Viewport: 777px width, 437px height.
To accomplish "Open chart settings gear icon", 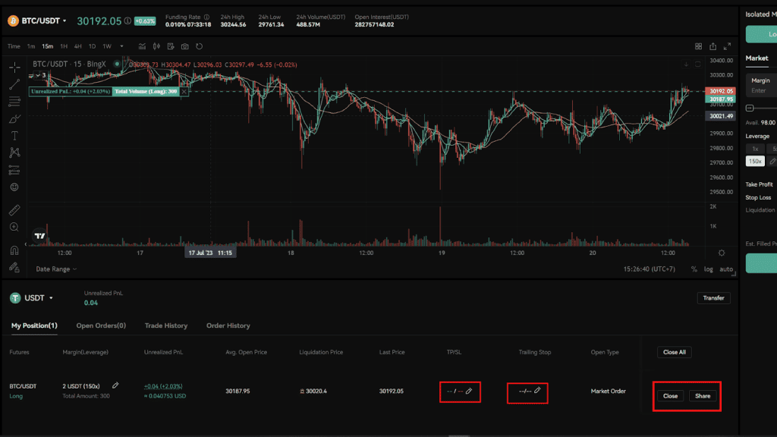I will click(x=722, y=253).
